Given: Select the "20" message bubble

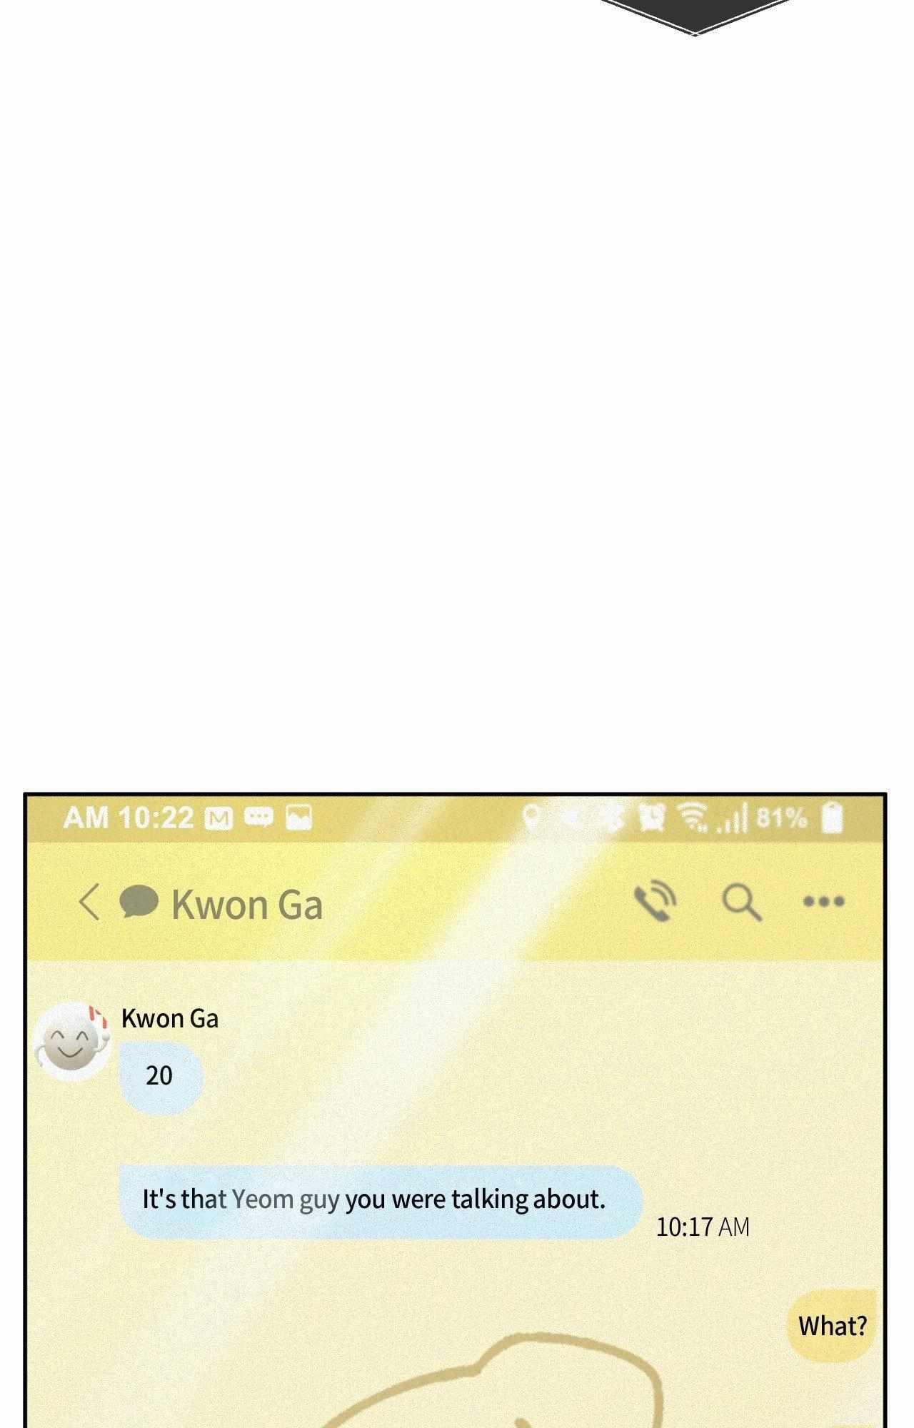Looking at the screenshot, I should tap(160, 1077).
